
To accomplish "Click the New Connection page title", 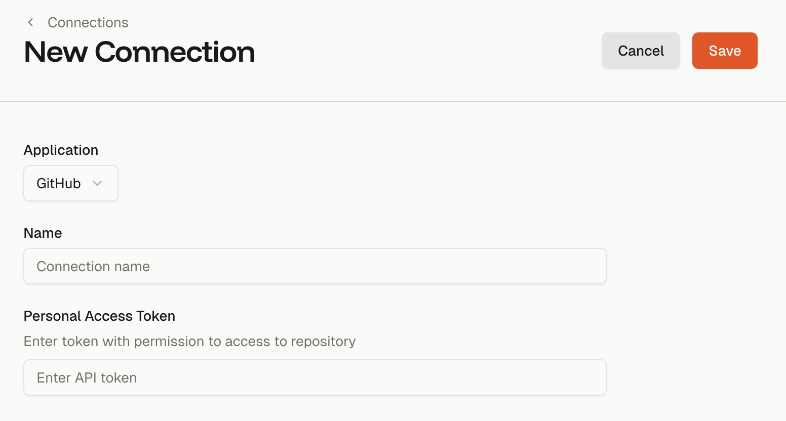I will 139,52.
